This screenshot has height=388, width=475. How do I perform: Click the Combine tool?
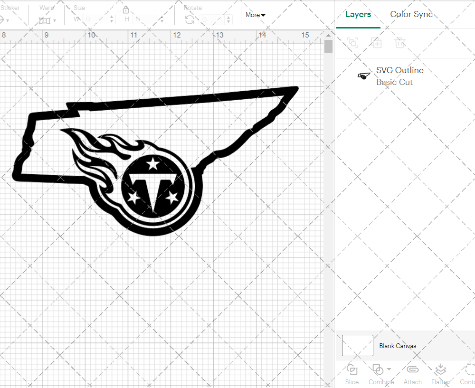point(381,374)
